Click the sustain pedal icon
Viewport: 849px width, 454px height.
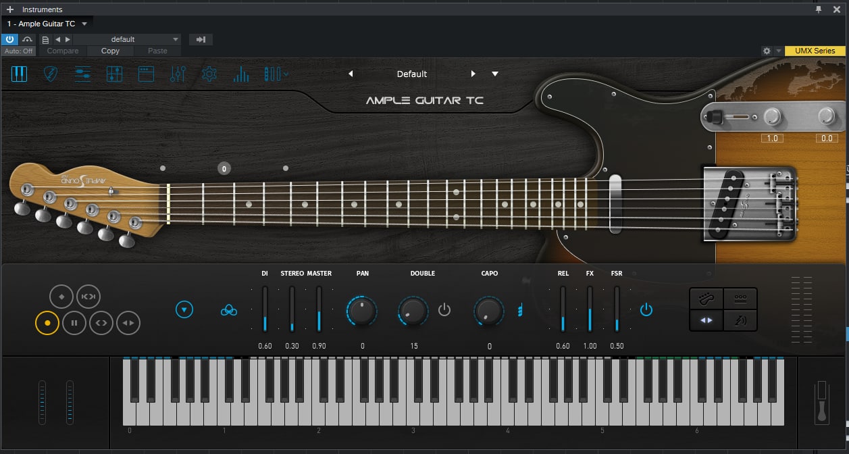click(x=822, y=402)
